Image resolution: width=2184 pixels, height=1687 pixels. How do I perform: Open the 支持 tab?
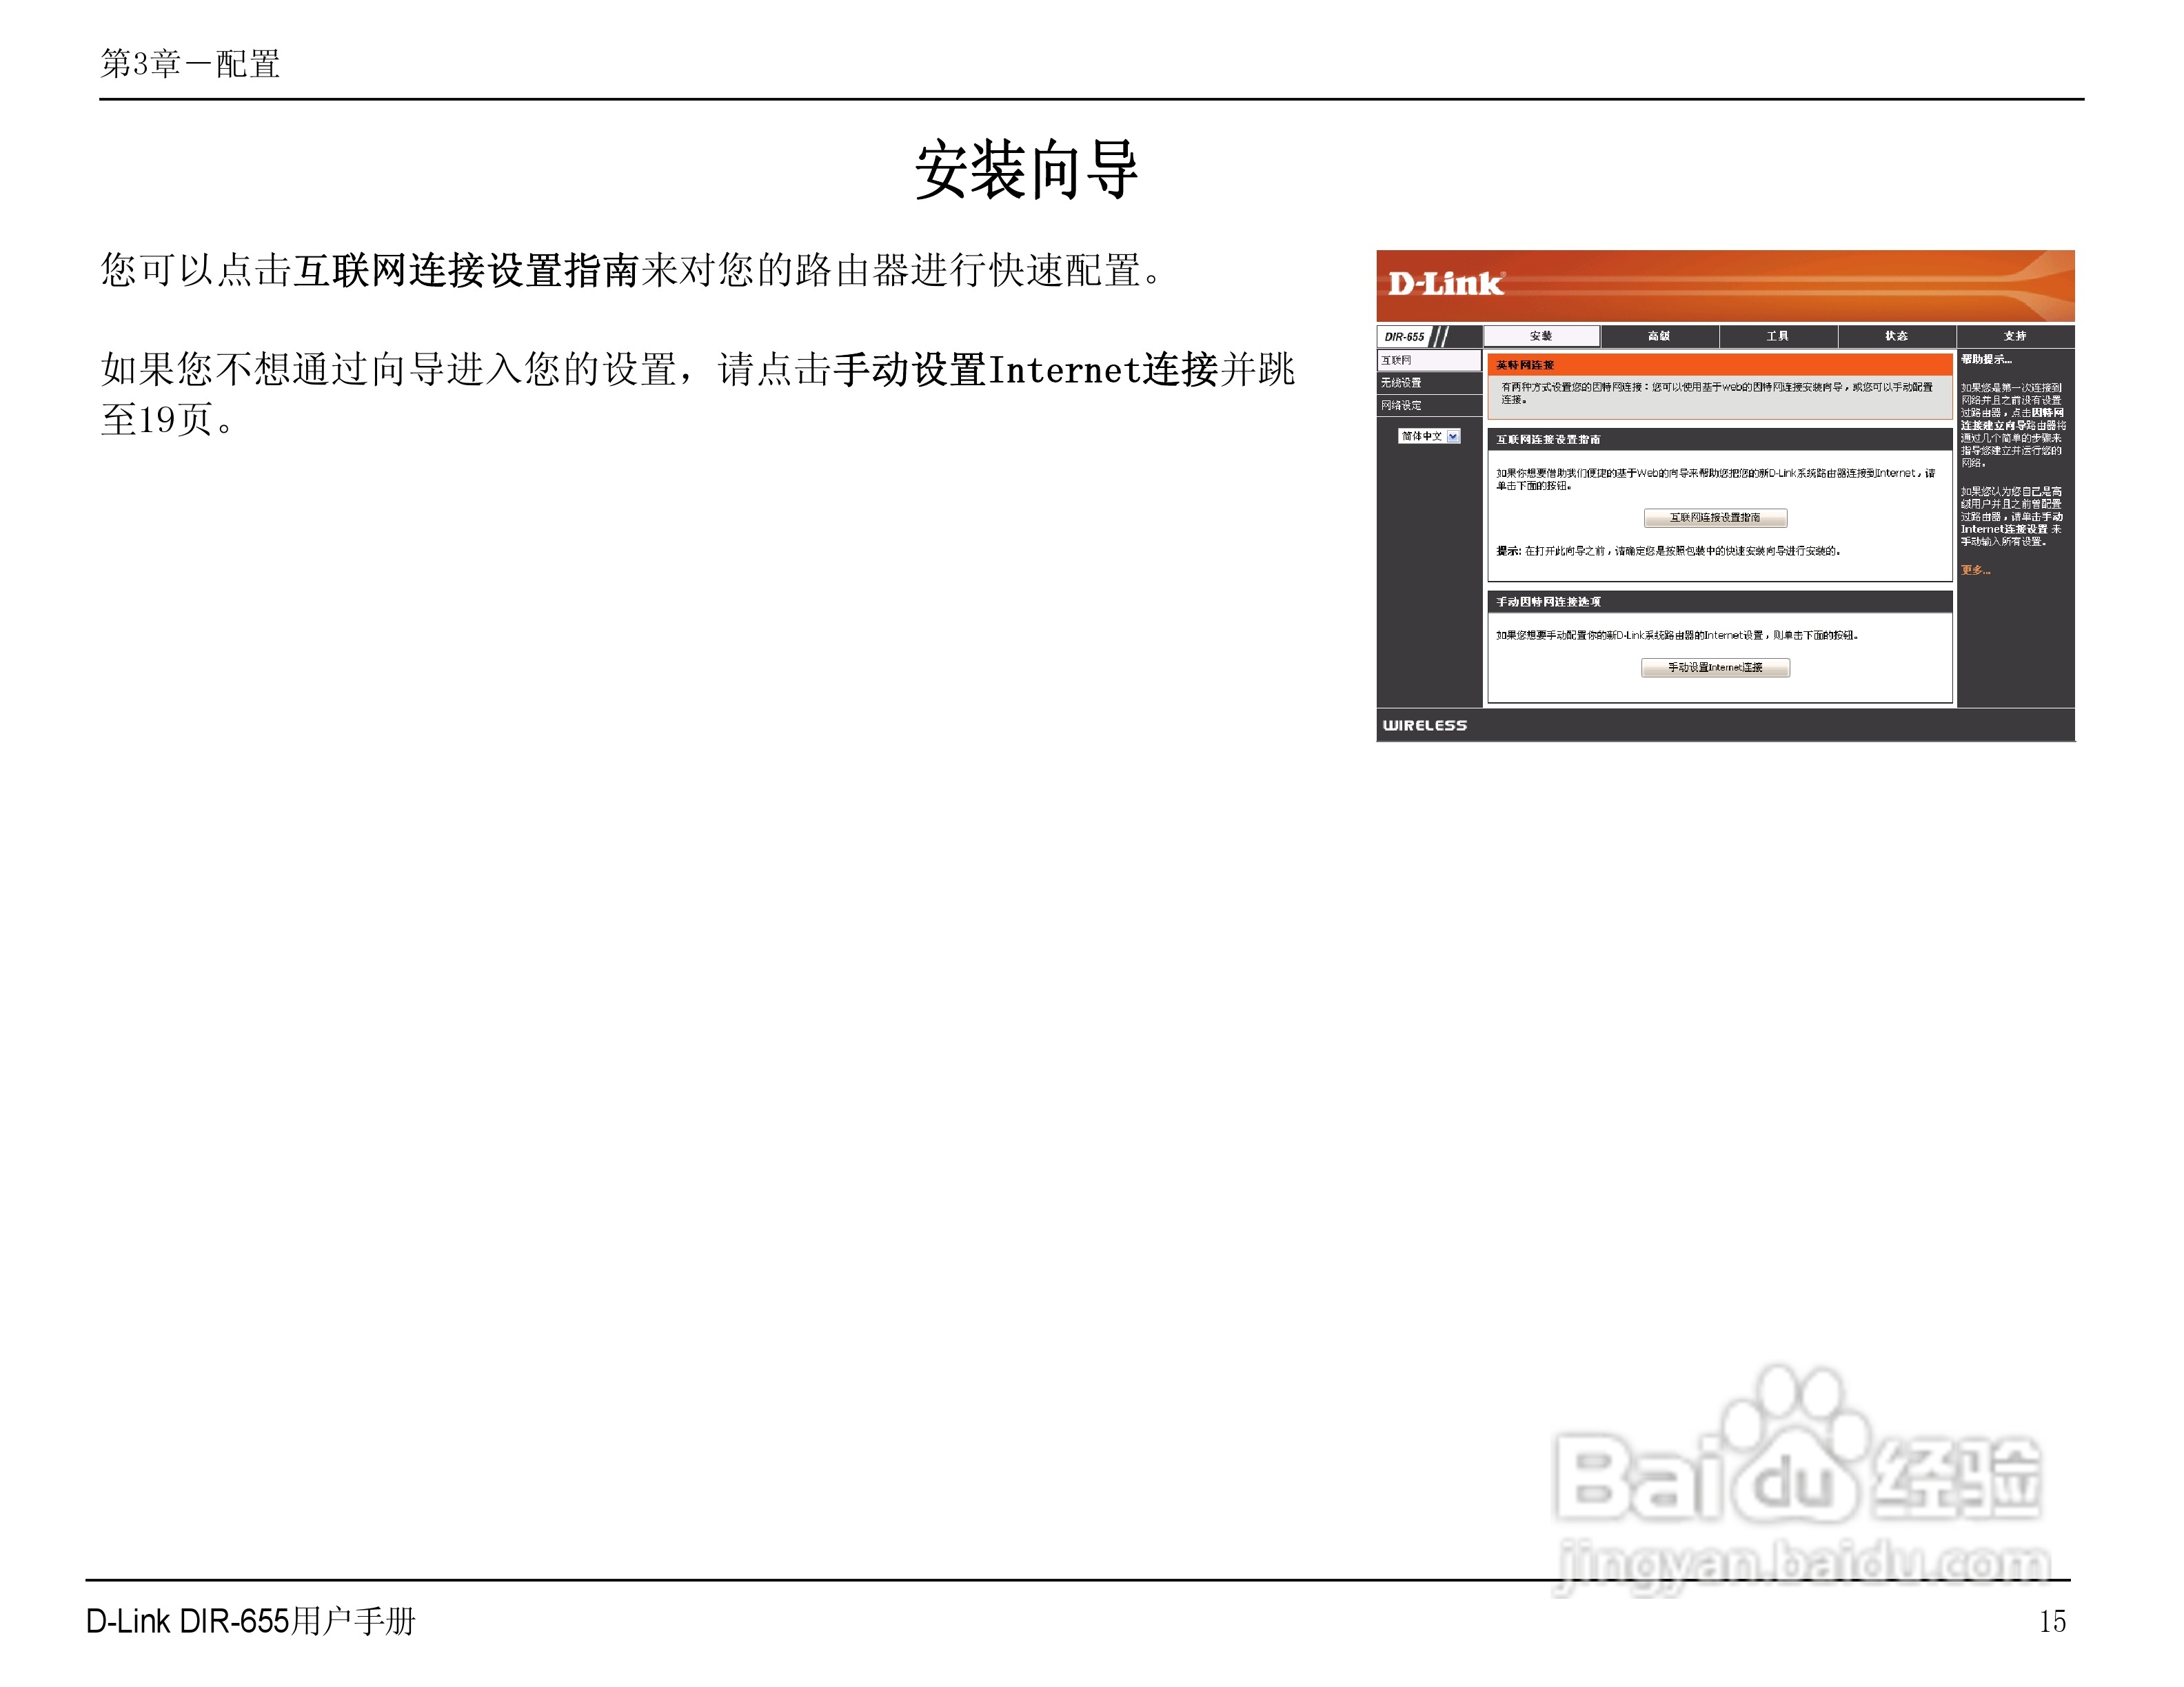tap(2014, 336)
